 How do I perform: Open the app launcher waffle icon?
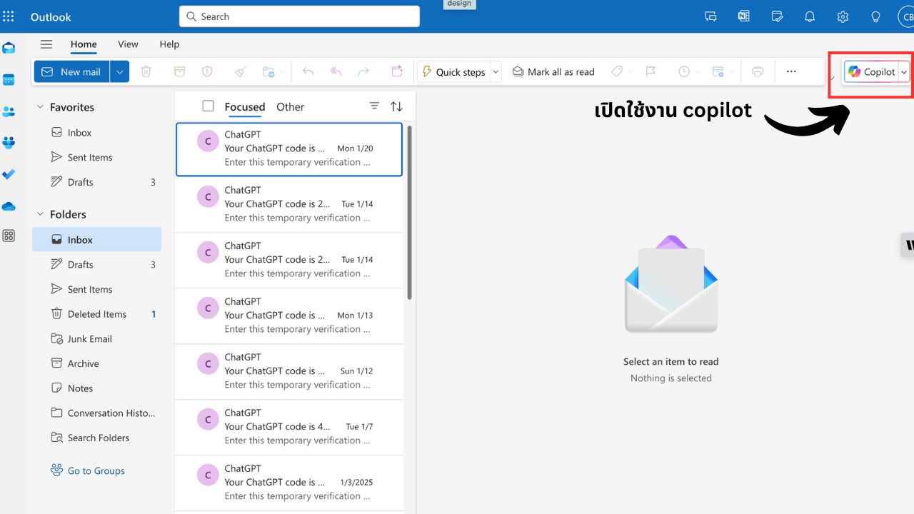pos(9,16)
